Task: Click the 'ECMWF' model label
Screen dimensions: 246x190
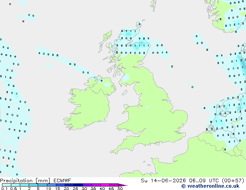Action: pos(62,181)
